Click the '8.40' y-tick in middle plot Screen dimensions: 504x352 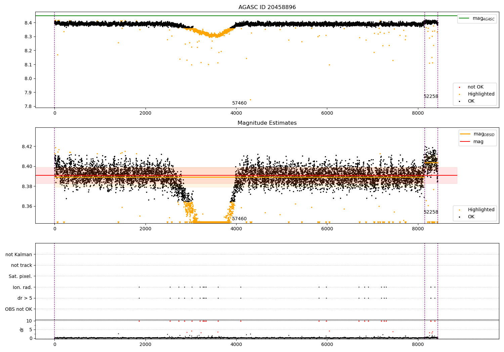click(x=27, y=167)
